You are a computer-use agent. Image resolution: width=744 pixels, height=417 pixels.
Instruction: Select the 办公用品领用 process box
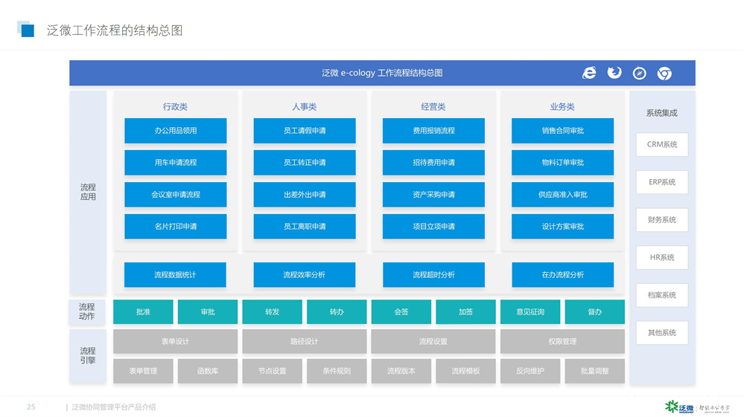(176, 131)
